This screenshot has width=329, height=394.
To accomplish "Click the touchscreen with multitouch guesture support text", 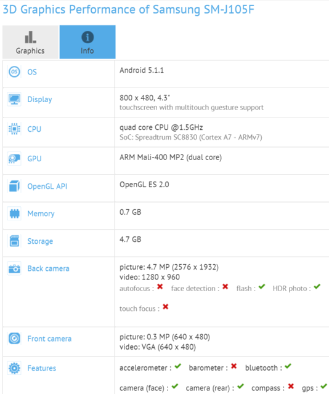I will coord(192,108).
